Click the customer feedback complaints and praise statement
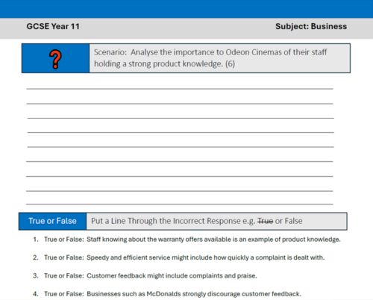Screen dimensions: 373x300 [172, 275]
